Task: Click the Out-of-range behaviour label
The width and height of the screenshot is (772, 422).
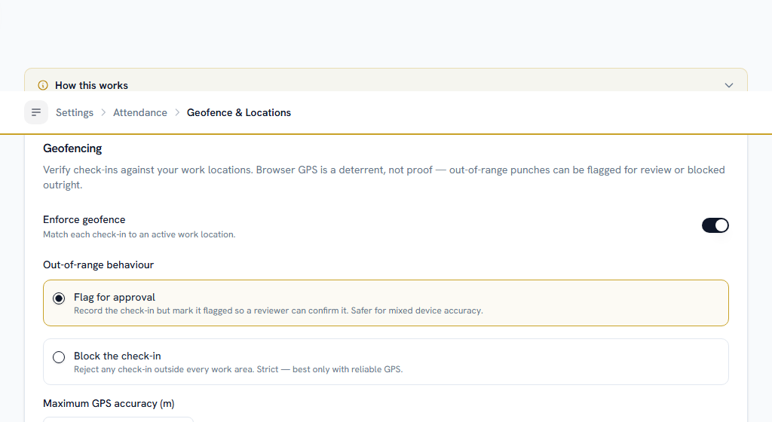Action: [99, 265]
